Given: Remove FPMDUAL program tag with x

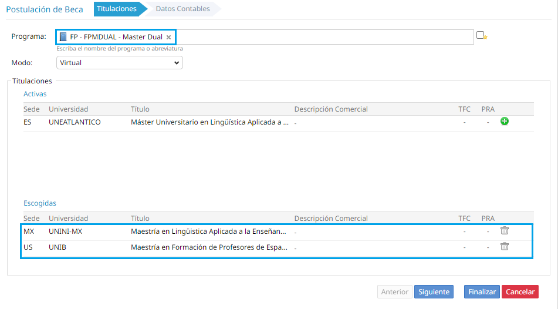Looking at the screenshot, I should pyautogui.click(x=168, y=37).
